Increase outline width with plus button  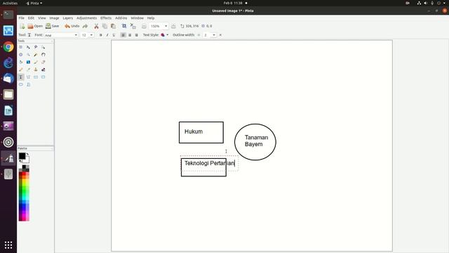220,35
